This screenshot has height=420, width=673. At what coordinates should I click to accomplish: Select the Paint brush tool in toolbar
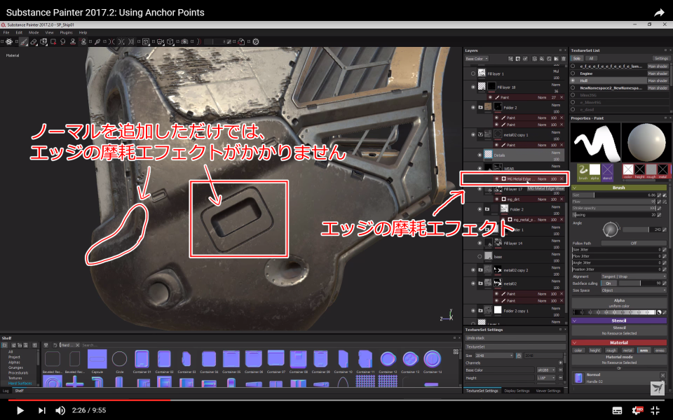[x=22, y=41]
